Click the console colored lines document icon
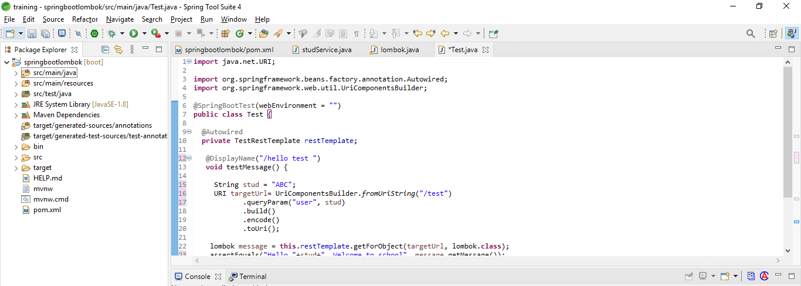The width and height of the screenshot is (801, 286). (x=751, y=276)
